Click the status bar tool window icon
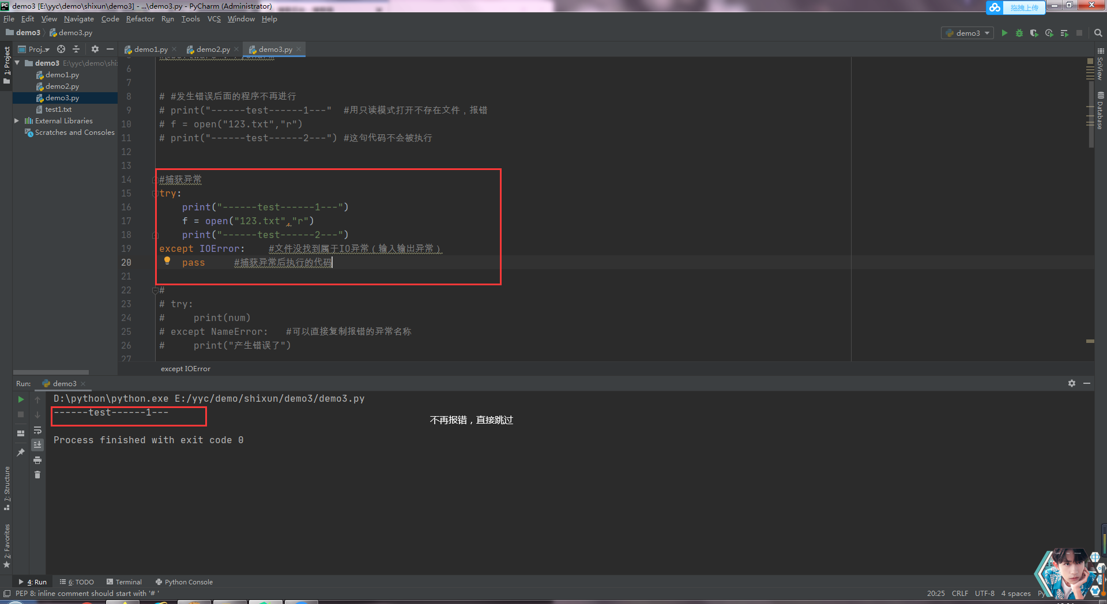 coord(7,594)
